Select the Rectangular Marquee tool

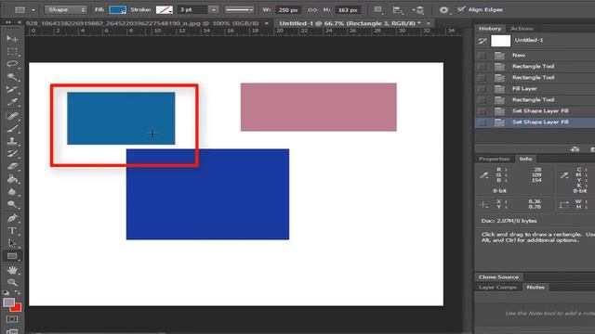[12, 51]
